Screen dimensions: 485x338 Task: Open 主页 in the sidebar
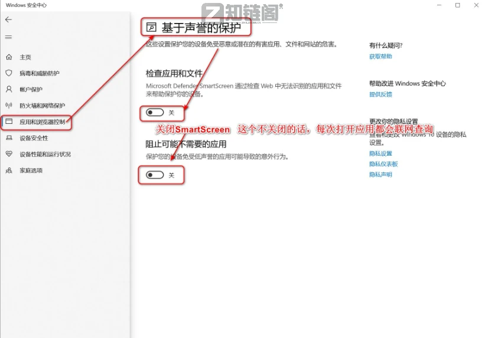click(x=25, y=57)
